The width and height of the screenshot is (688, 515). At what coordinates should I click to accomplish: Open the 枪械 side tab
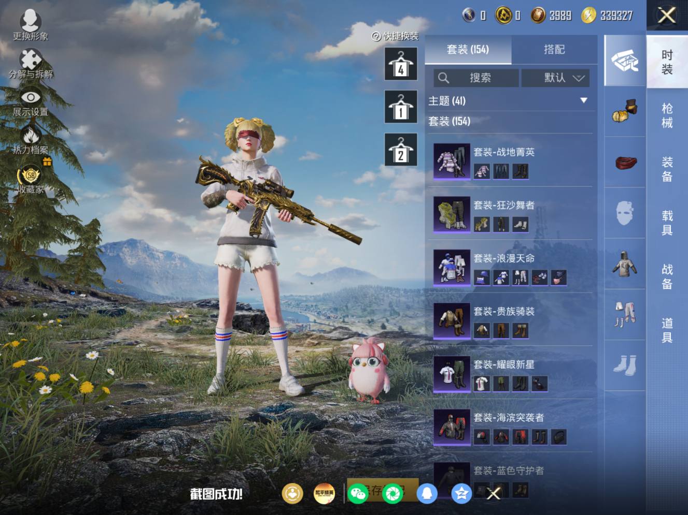(x=667, y=115)
